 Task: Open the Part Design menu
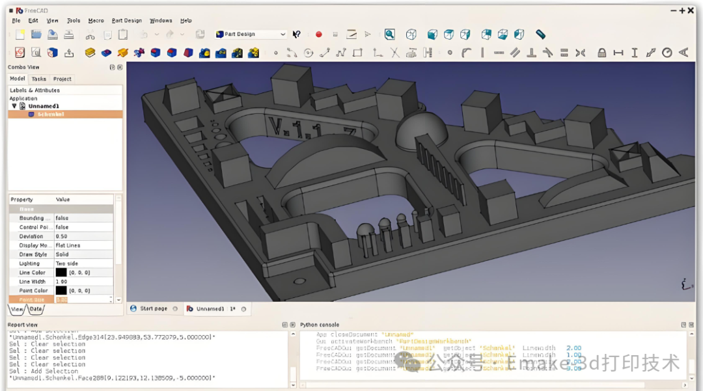(126, 21)
